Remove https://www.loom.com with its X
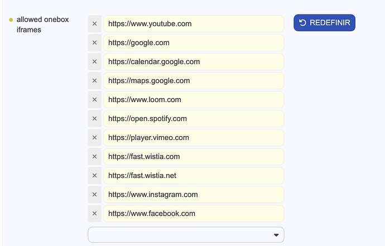385x246 pixels. [94, 100]
